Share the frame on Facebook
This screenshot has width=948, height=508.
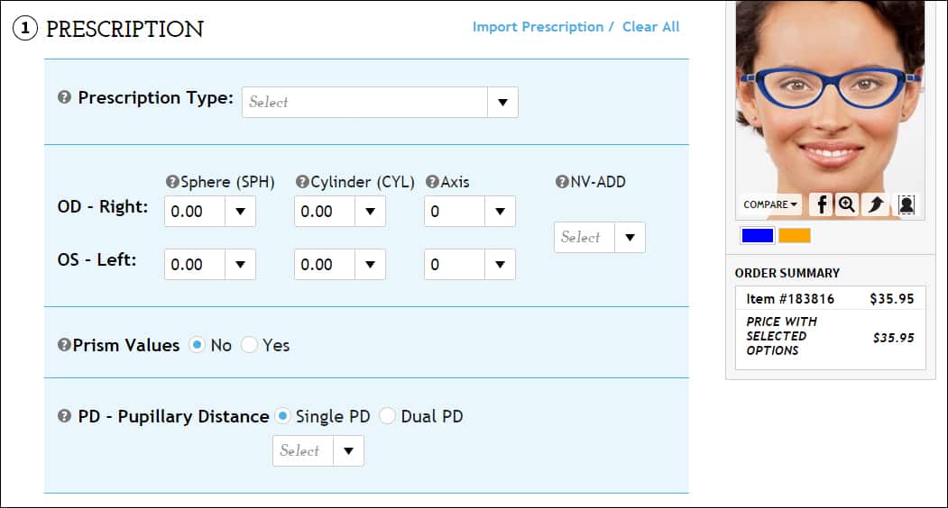[x=821, y=204]
